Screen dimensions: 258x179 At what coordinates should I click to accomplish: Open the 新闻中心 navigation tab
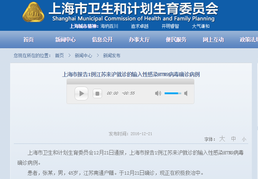(65, 40)
